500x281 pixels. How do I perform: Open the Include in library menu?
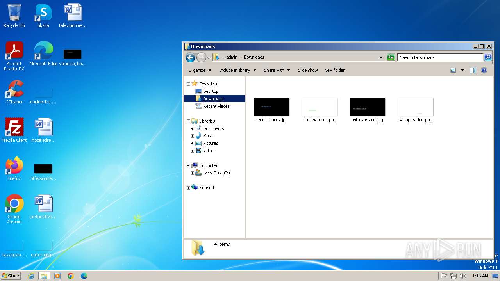tap(237, 70)
